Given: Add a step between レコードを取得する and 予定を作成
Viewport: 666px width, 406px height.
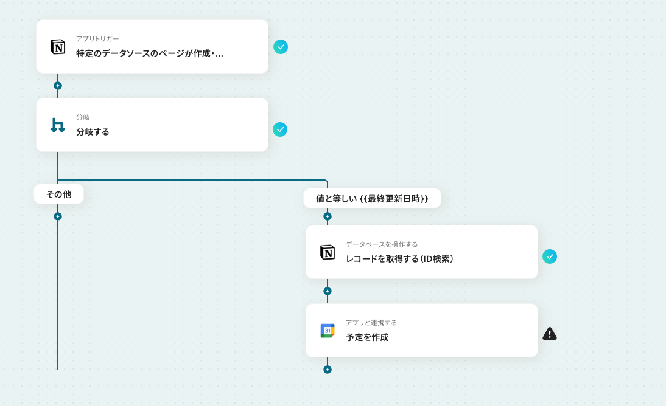Looking at the screenshot, I should [328, 291].
